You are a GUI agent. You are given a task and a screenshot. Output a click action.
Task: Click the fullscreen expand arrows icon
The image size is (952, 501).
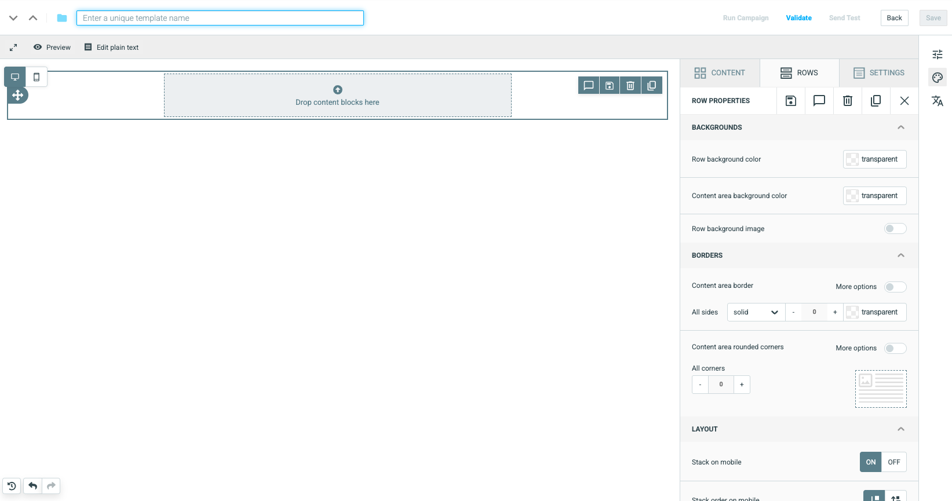tap(13, 47)
